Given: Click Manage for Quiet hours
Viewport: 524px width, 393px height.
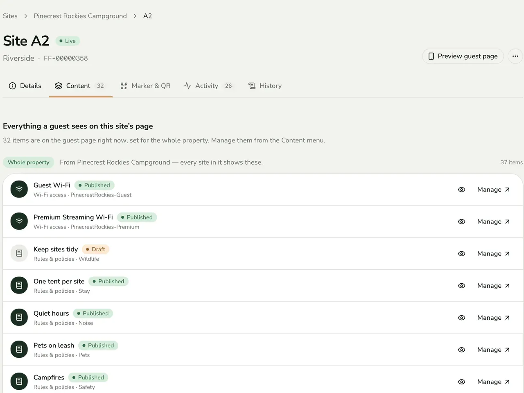Looking at the screenshot, I should [493, 318].
